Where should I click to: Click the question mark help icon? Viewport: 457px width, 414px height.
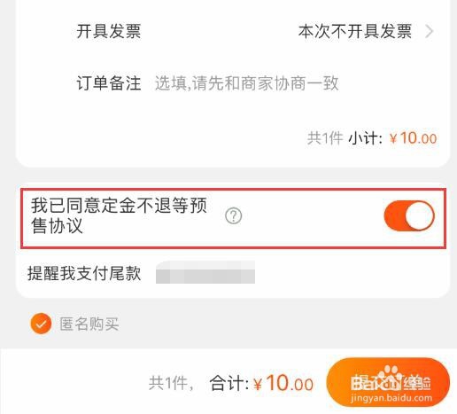(x=233, y=215)
